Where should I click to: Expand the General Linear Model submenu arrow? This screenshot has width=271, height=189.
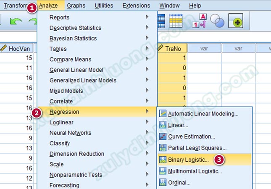(x=147, y=69)
